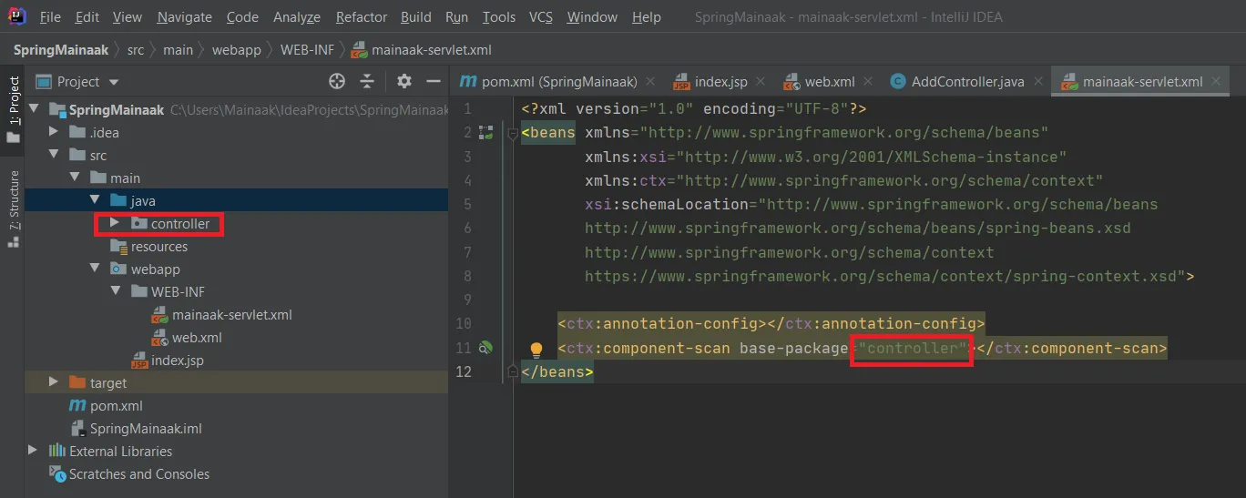Click the Collapse All icon in Project panel
Screen dimensions: 1246x498
[x=367, y=81]
